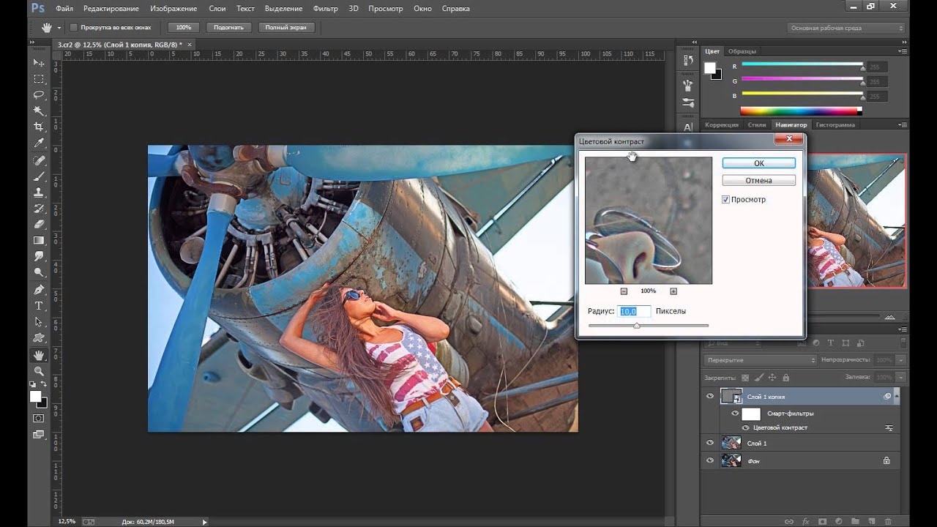937x527 pixels.
Task: Click the Pen tool icon
Action: point(39,290)
